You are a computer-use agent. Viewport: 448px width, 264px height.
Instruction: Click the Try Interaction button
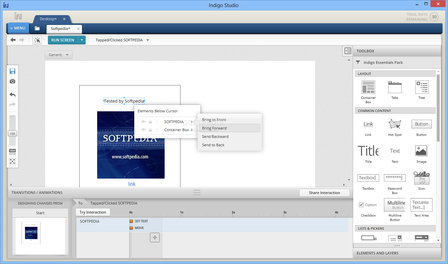tap(93, 212)
